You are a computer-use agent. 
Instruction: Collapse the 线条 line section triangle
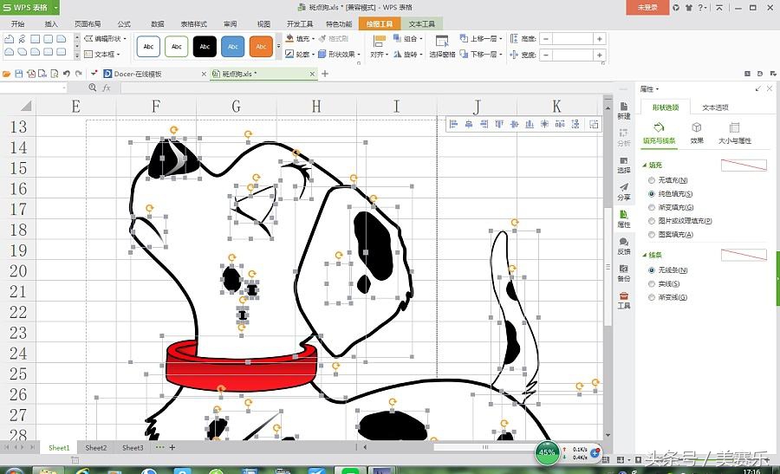tap(645, 255)
